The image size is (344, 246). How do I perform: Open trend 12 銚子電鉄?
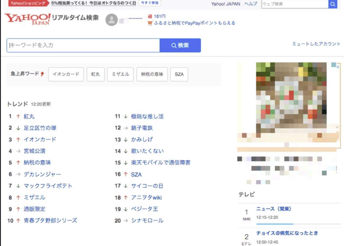coord(142,128)
